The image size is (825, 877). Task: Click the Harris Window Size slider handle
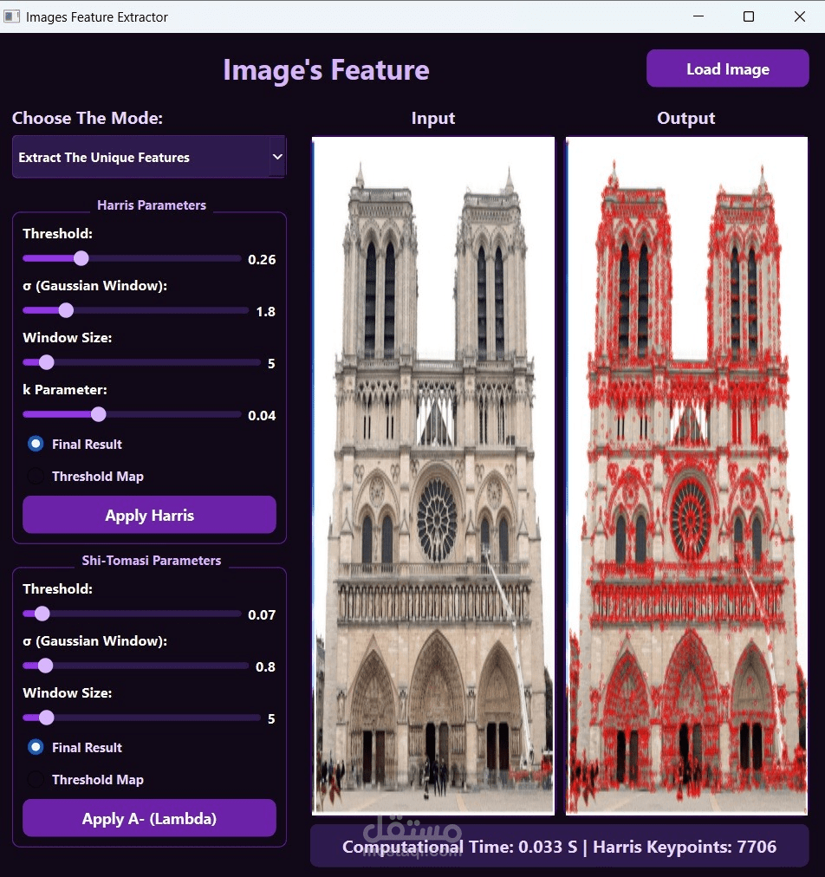[x=47, y=362]
